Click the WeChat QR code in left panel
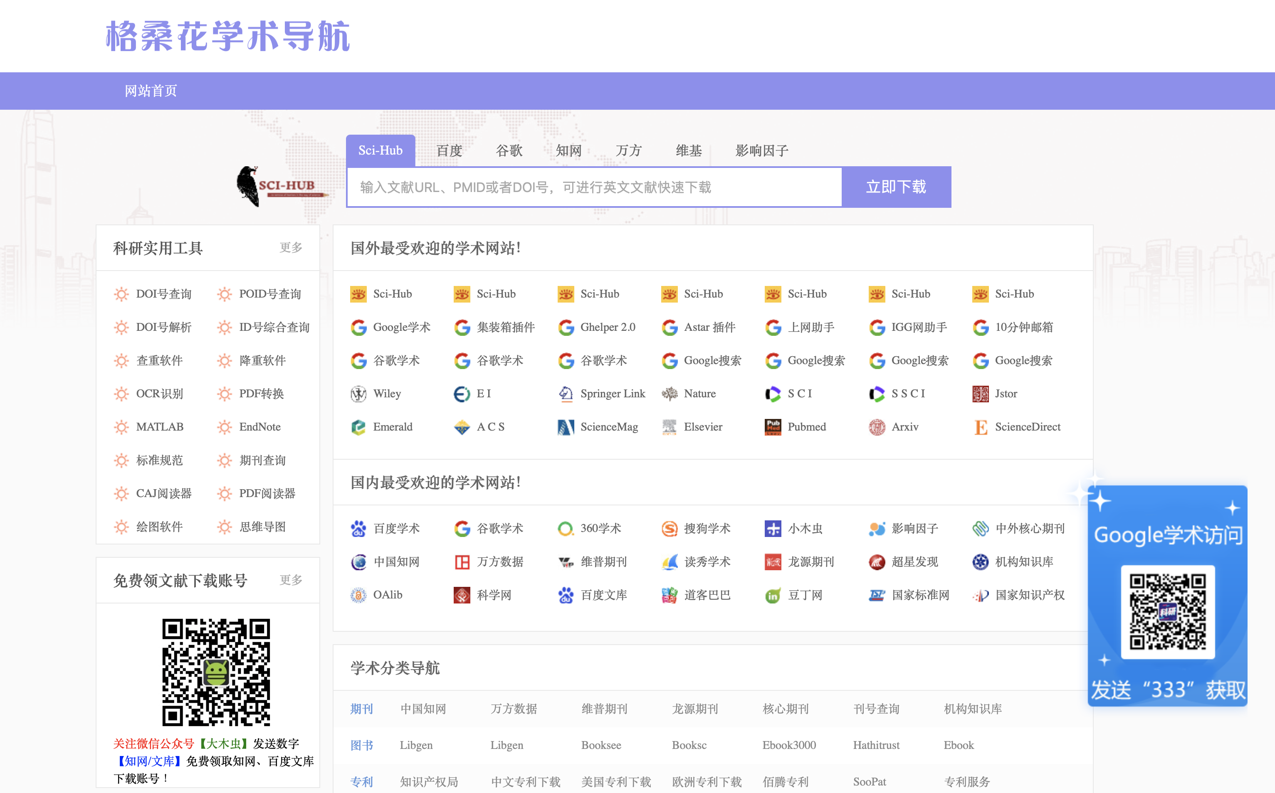This screenshot has width=1275, height=793. point(216,672)
